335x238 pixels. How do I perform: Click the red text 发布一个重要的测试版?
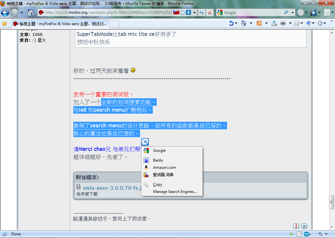coord(103,94)
